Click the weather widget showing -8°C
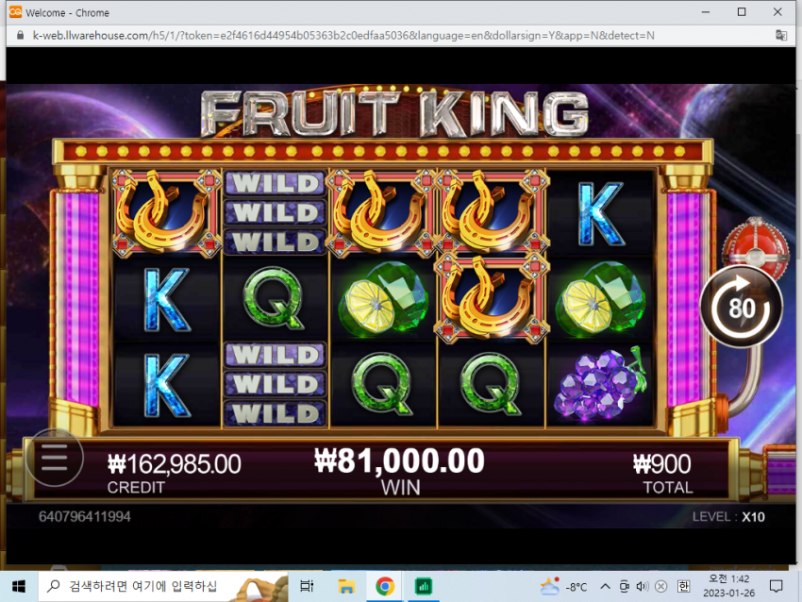Screen dimensions: 802x602 [x=563, y=586]
